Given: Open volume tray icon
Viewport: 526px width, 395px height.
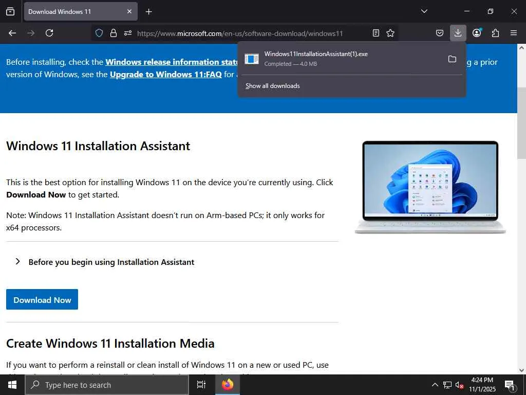Looking at the screenshot, I should coord(460,385).
